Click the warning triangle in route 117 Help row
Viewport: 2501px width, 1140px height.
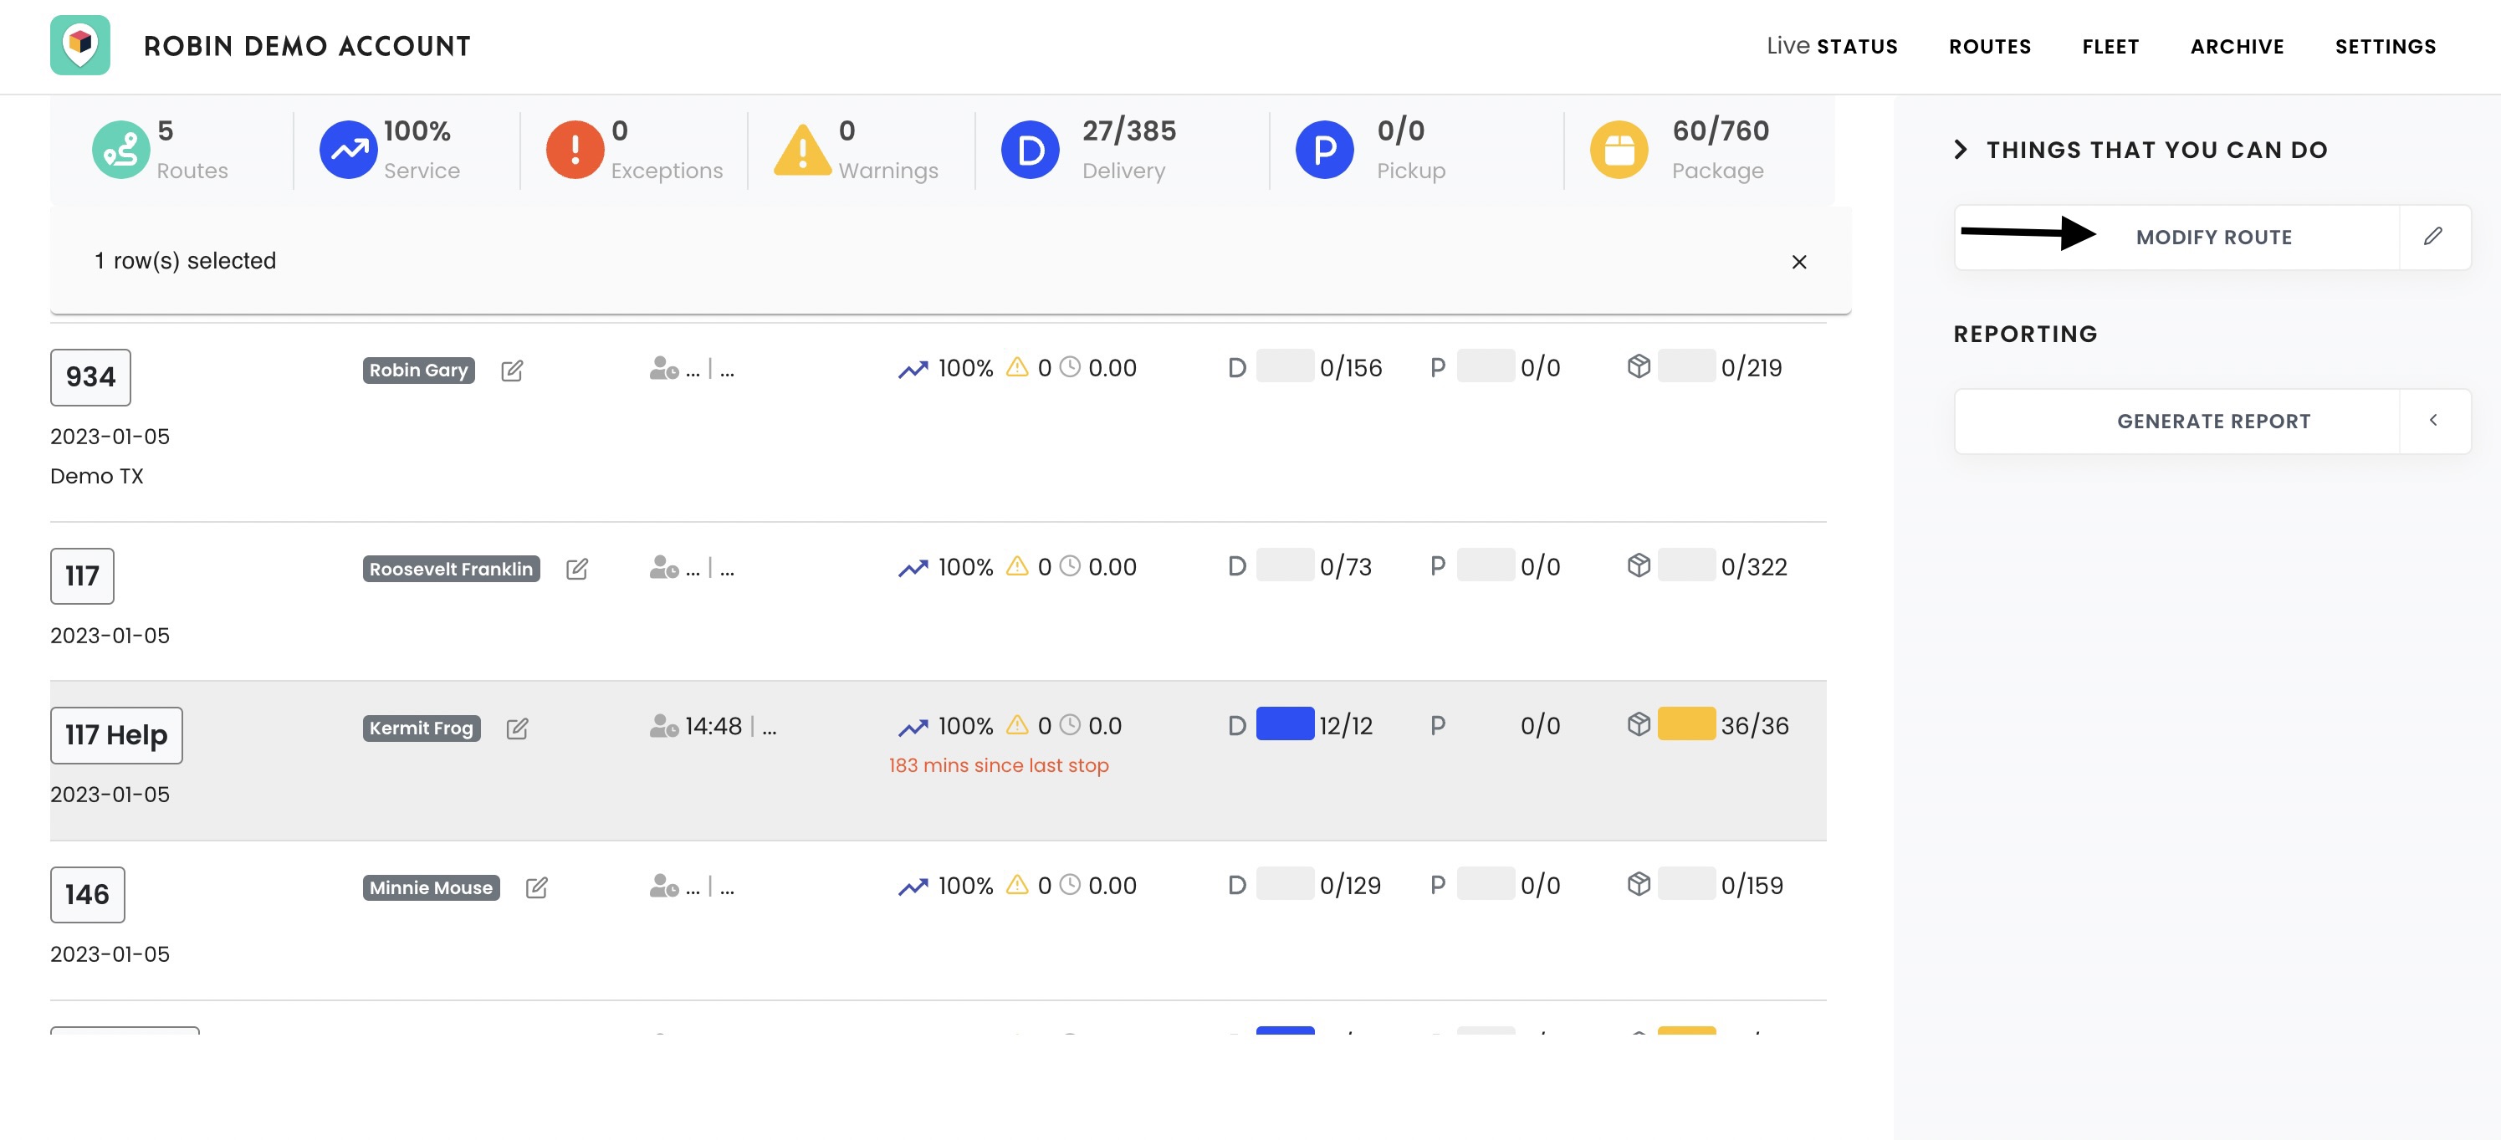click(1016, 724)
